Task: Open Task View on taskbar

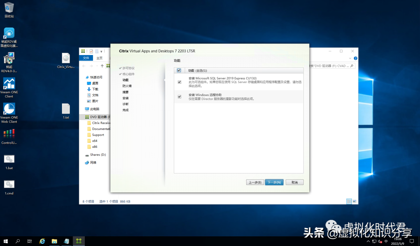Action: point(30,241)
